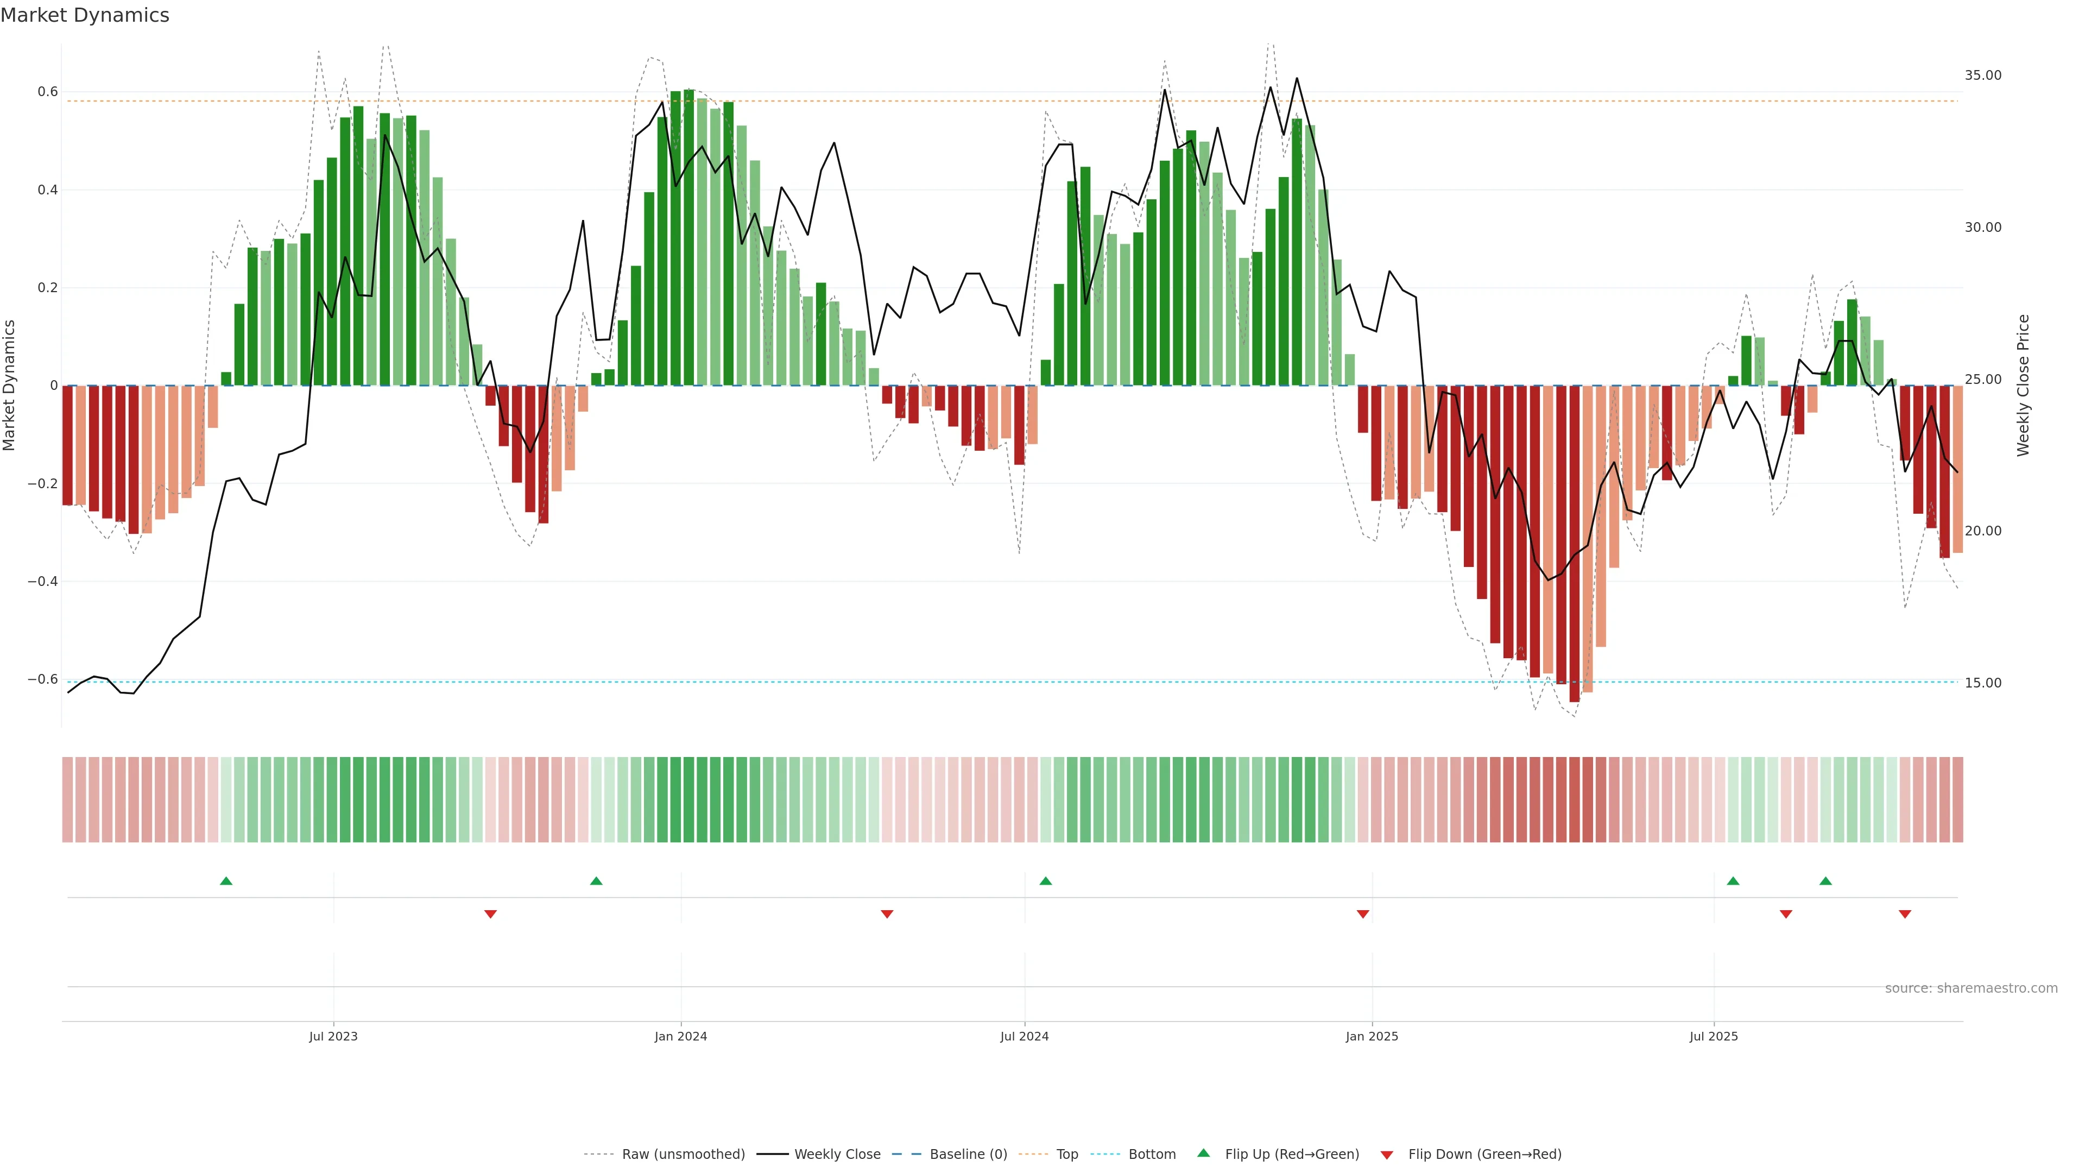Toggle Baseline (0) legend entry
The width and height of the screenshot is (2085, 1173).
(968, 1155)
